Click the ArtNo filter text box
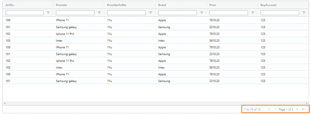Image resolution: width=310 pixels, height=114 pixels. point(24,13)
